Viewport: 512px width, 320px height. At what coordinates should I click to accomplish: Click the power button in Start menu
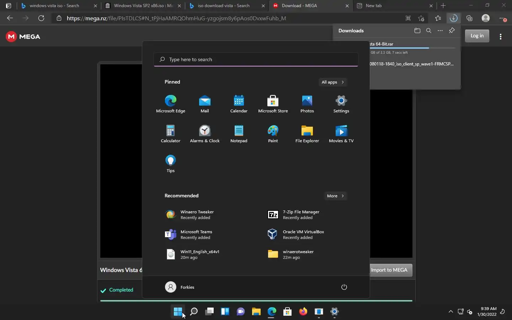[344, 287]
